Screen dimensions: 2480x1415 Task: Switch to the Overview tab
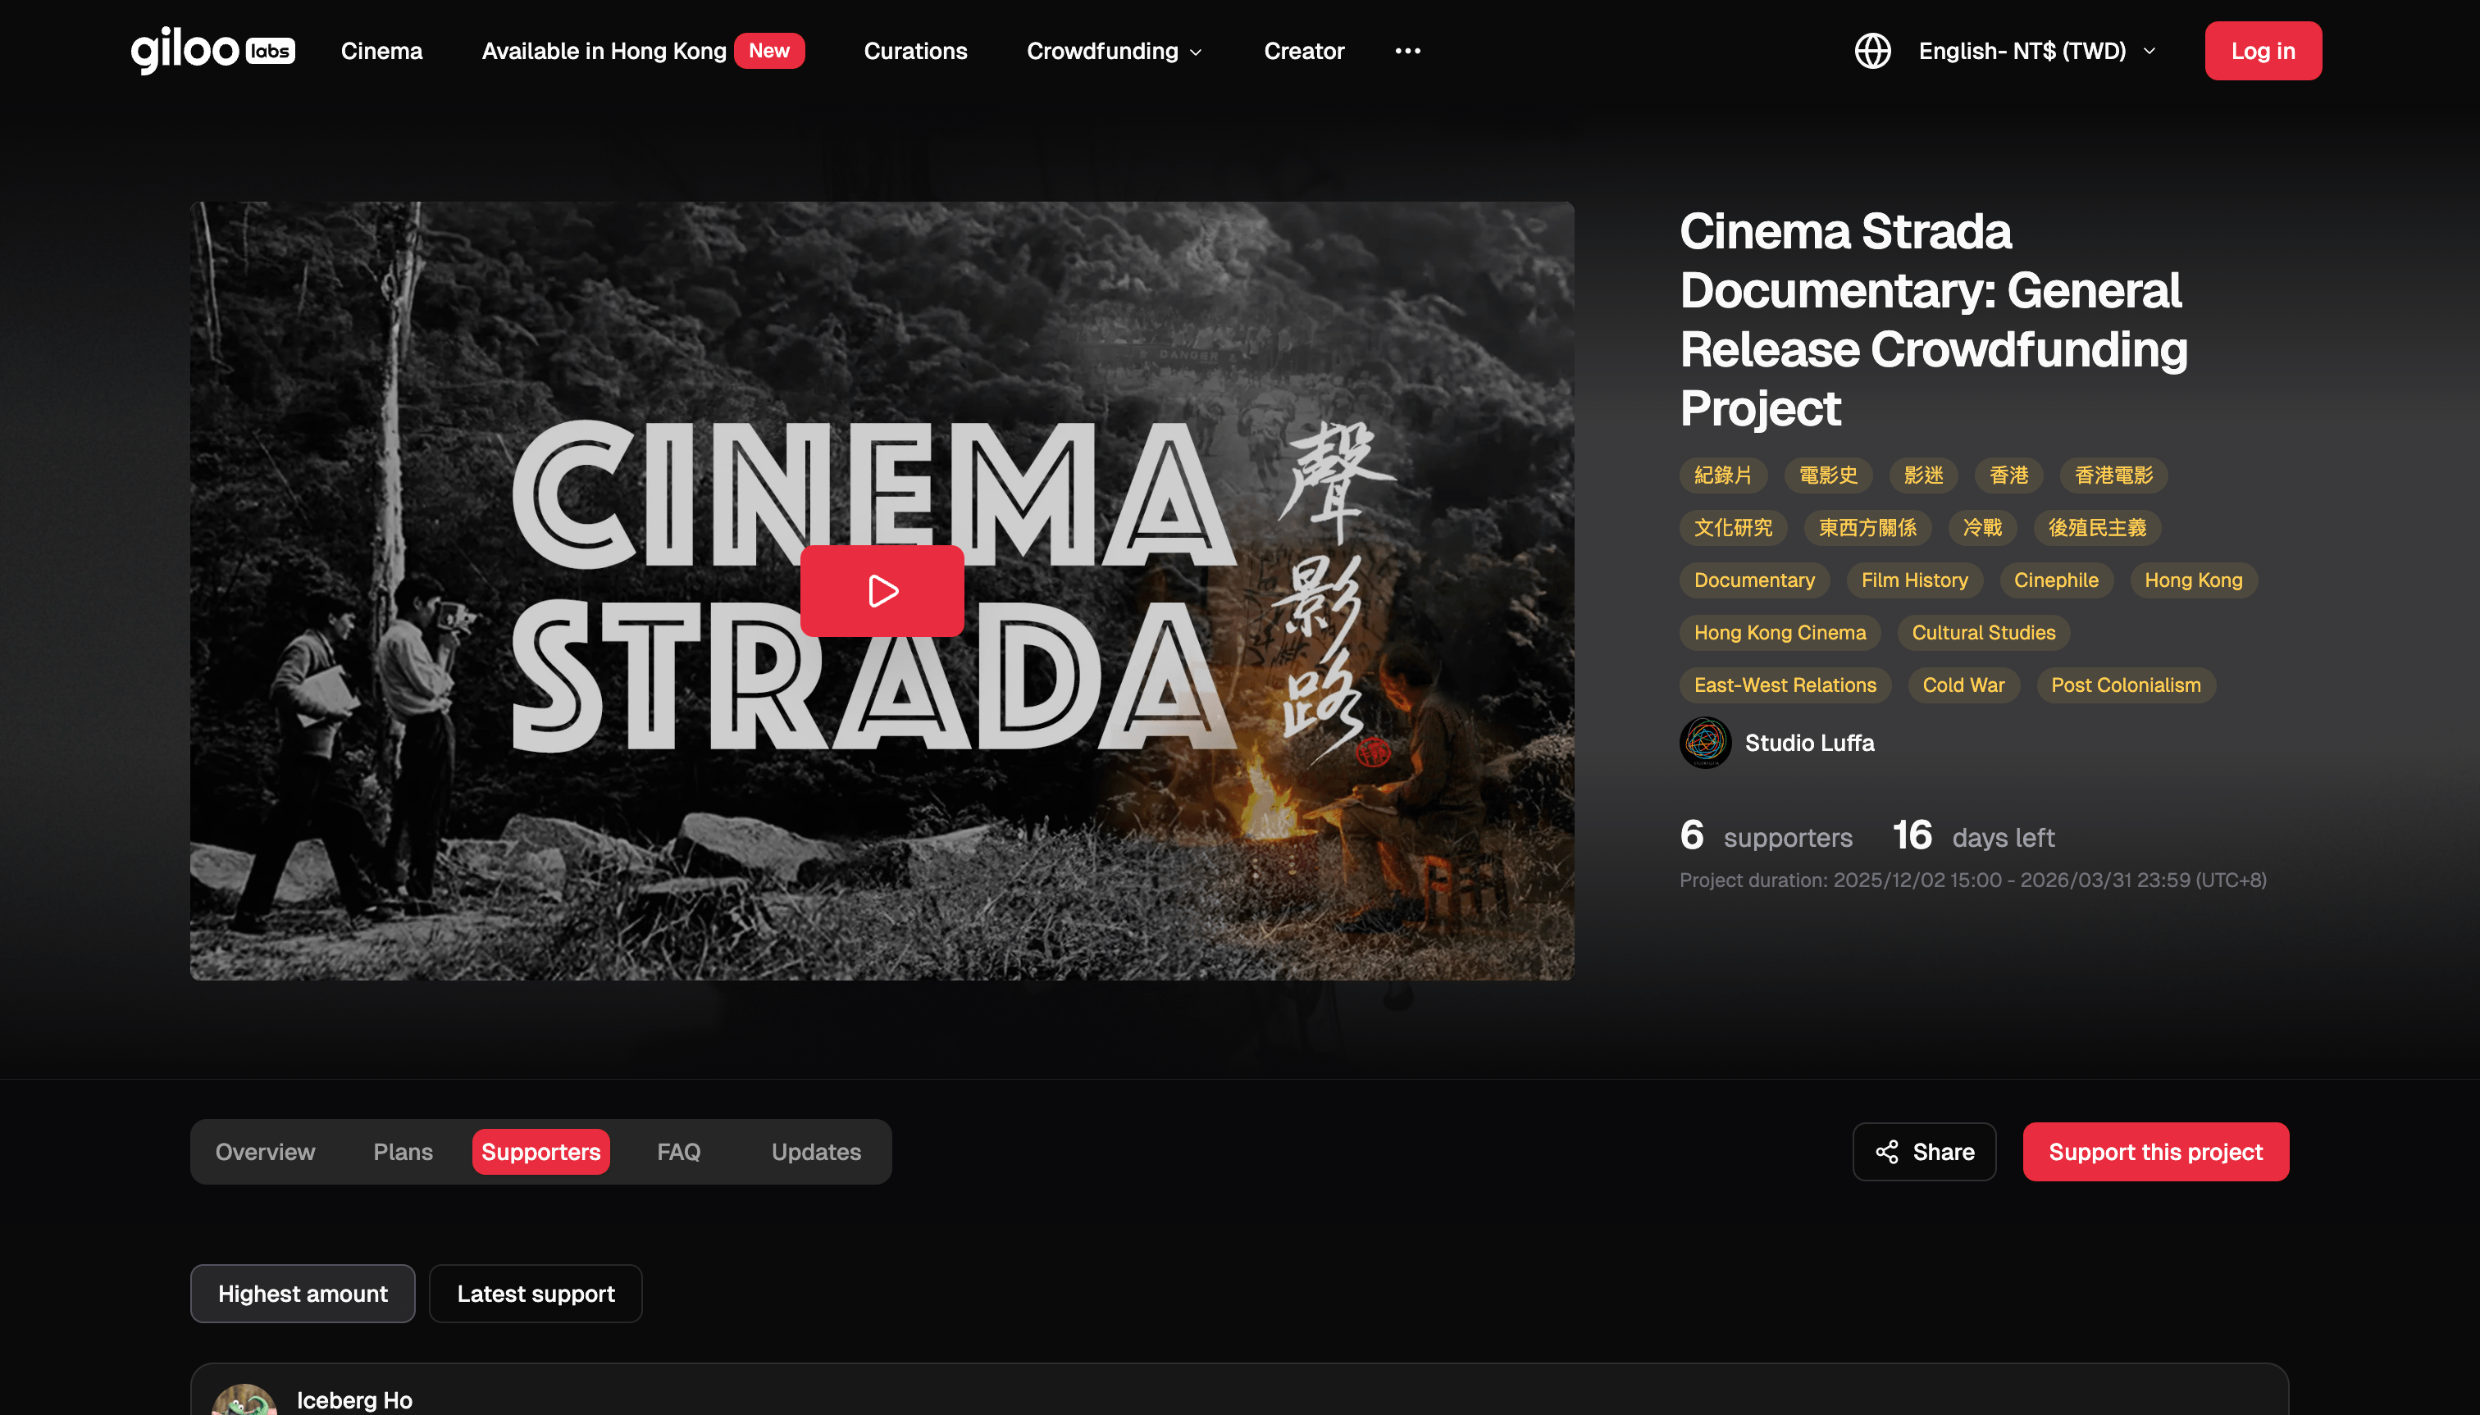pyautogui.click(x=264, y=1152)
